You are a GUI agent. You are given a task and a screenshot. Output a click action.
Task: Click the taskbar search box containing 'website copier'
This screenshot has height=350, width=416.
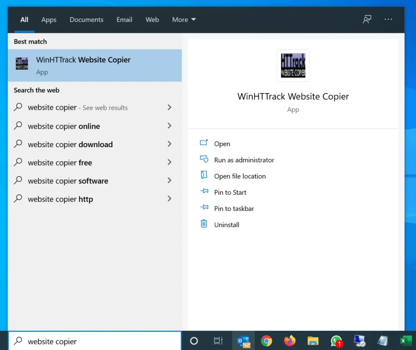coord(95,341)
